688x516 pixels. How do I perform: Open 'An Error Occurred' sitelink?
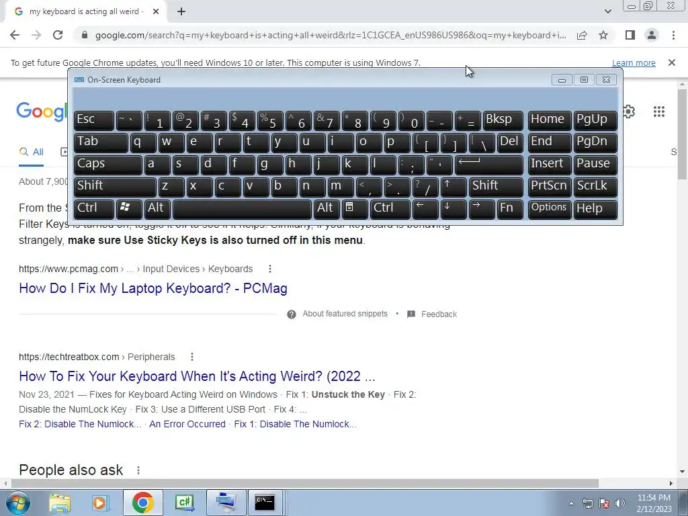(x=187, y=424)
